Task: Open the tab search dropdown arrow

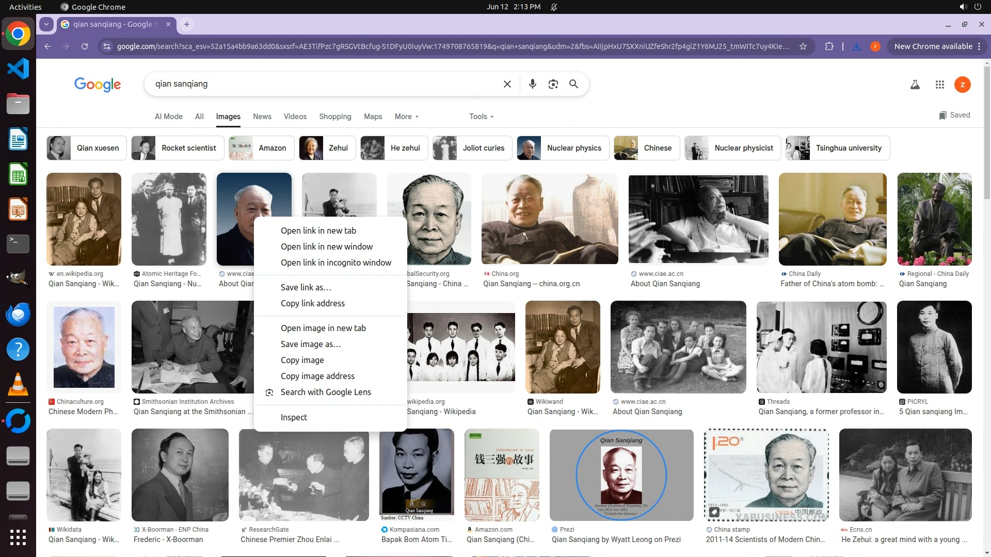Action: click(x=46, y=24)
